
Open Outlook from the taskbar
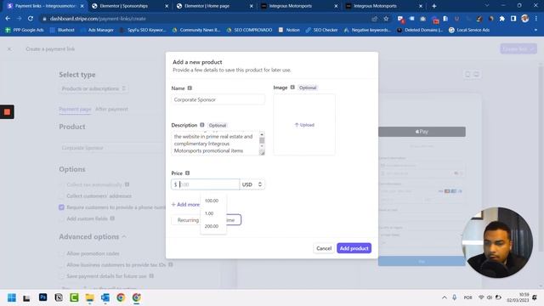[105, 297]
